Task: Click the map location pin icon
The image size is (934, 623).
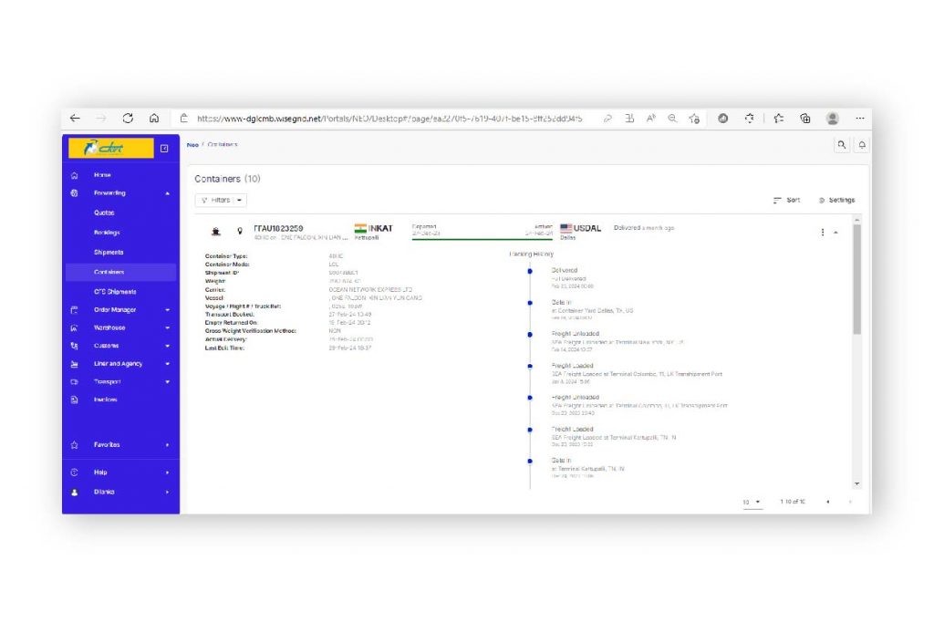Action: point(240,232)
